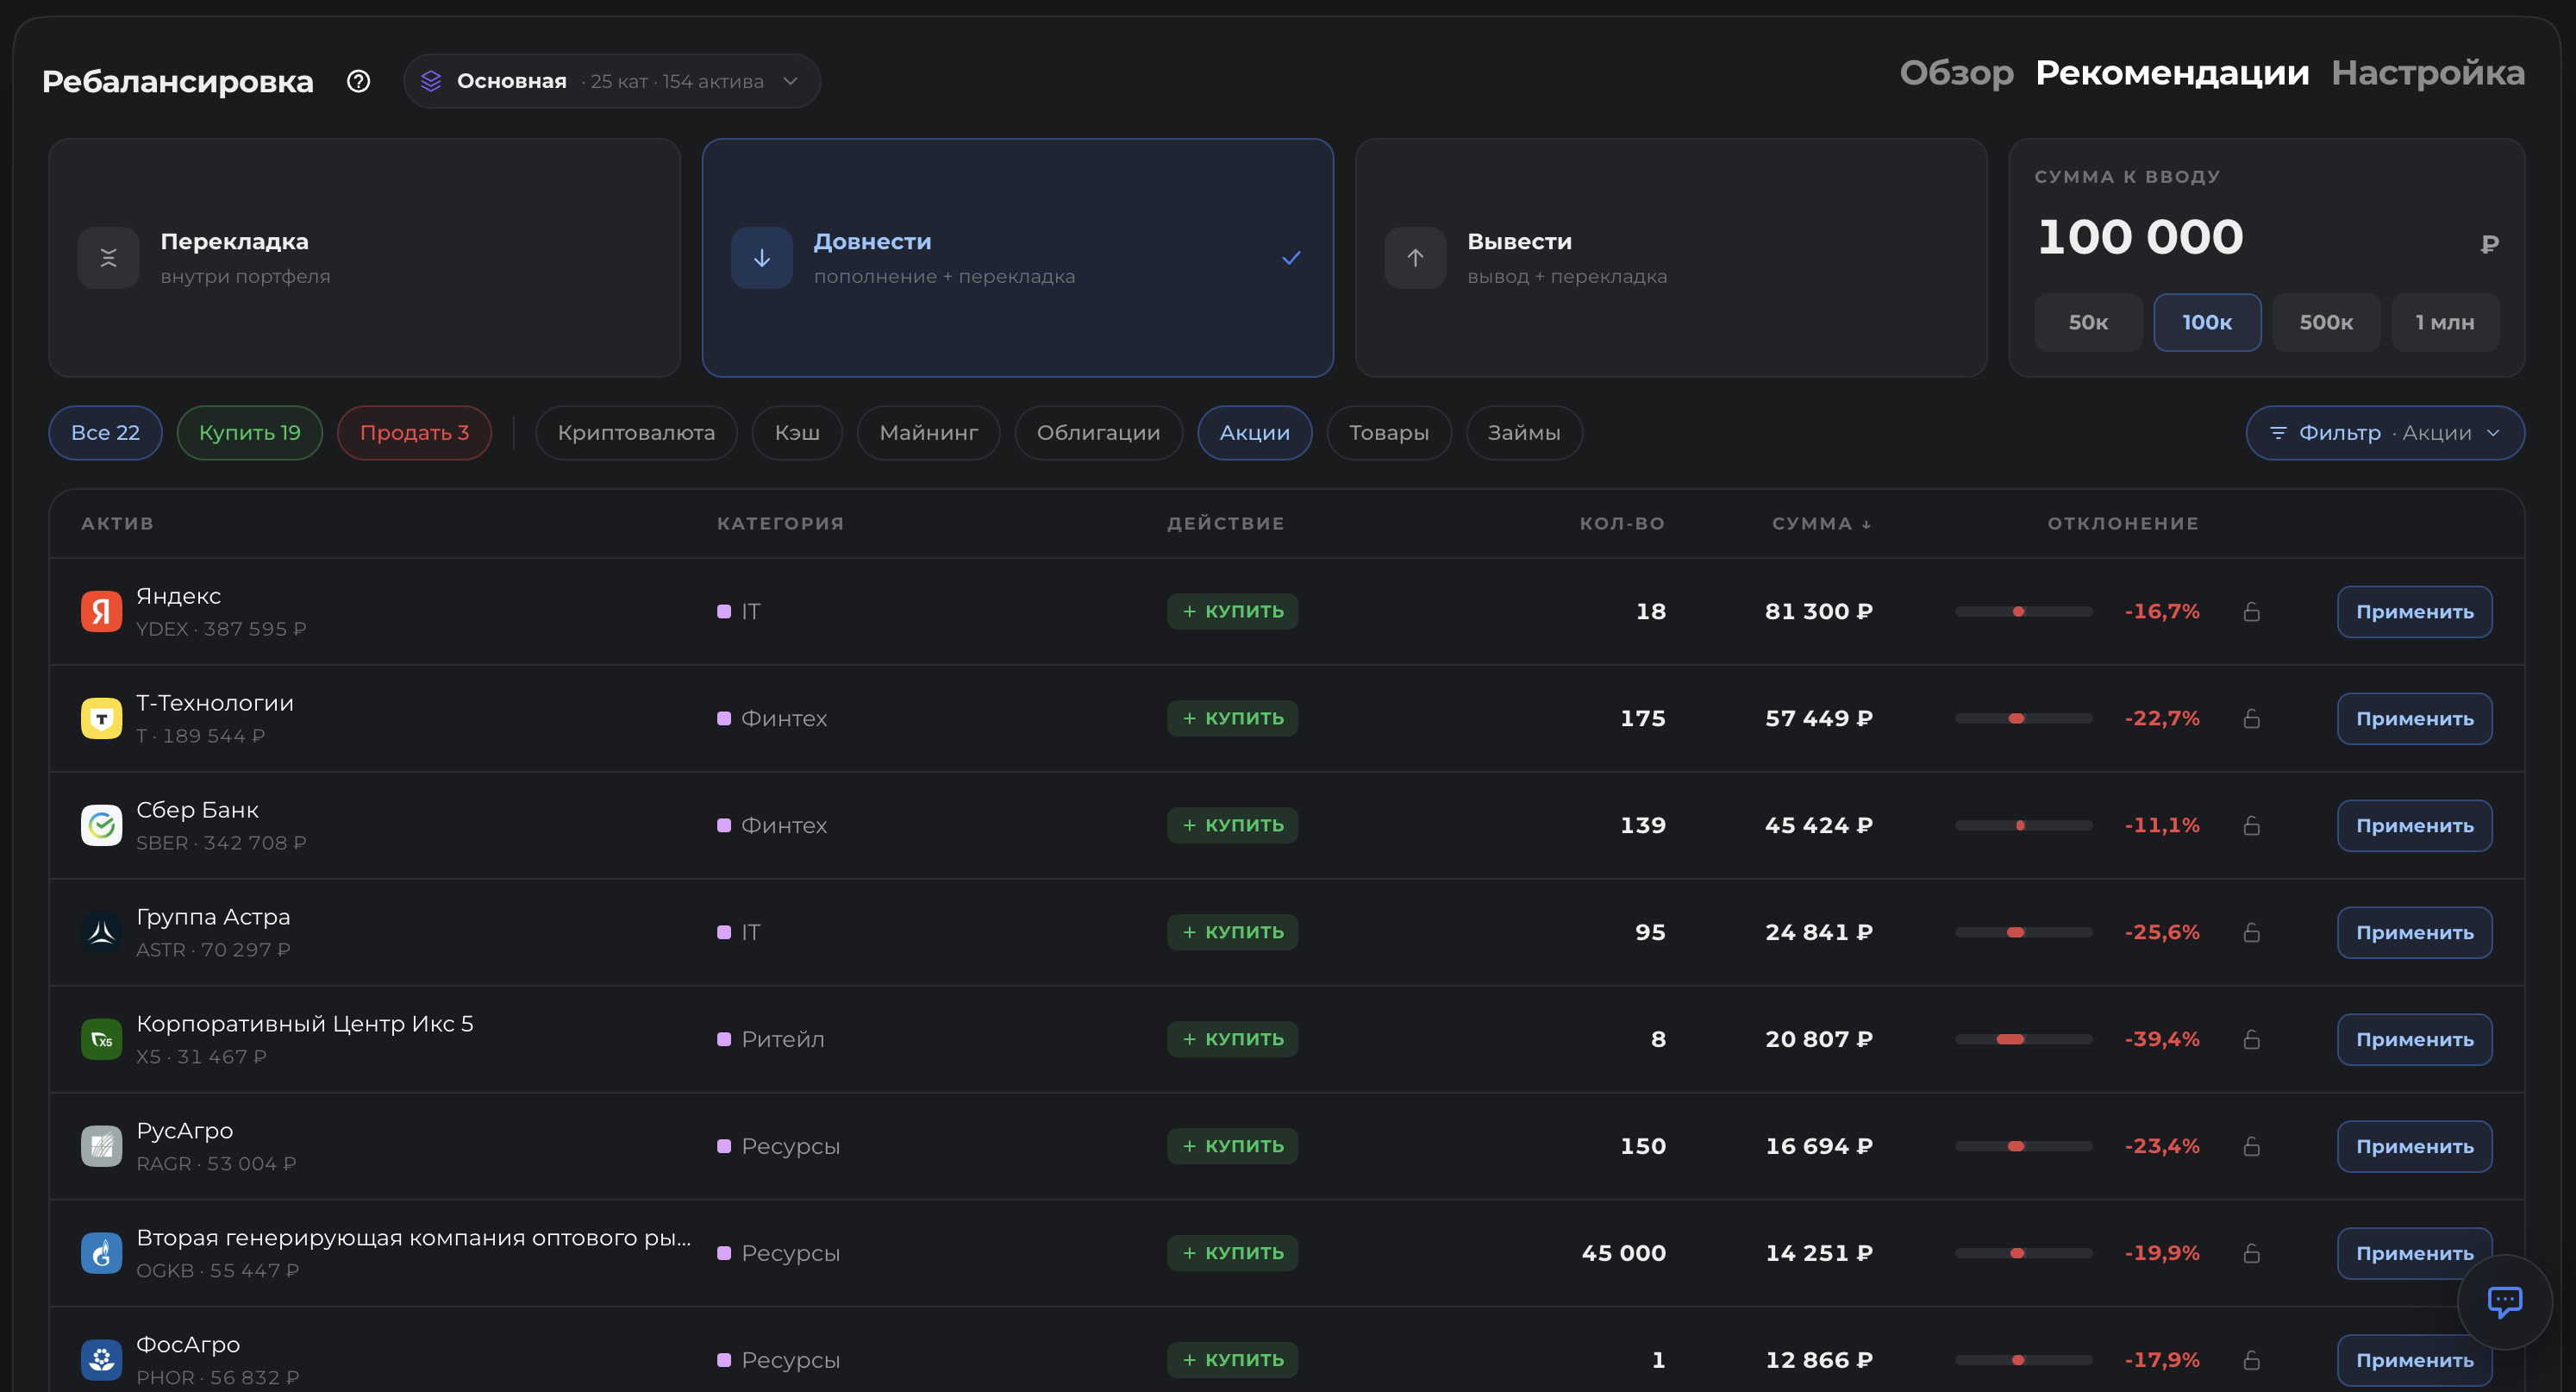
Task: Filter by Продать 3
Action: (414, 433)
